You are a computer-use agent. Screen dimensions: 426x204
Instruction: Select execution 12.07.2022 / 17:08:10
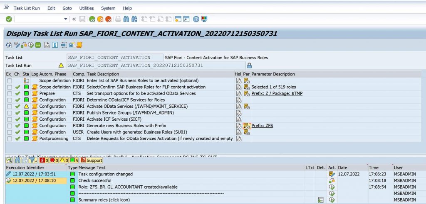pos(36,180)
